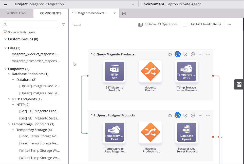
Task: Select second [Read] Temp Storage activity
Action: point(39,143)
